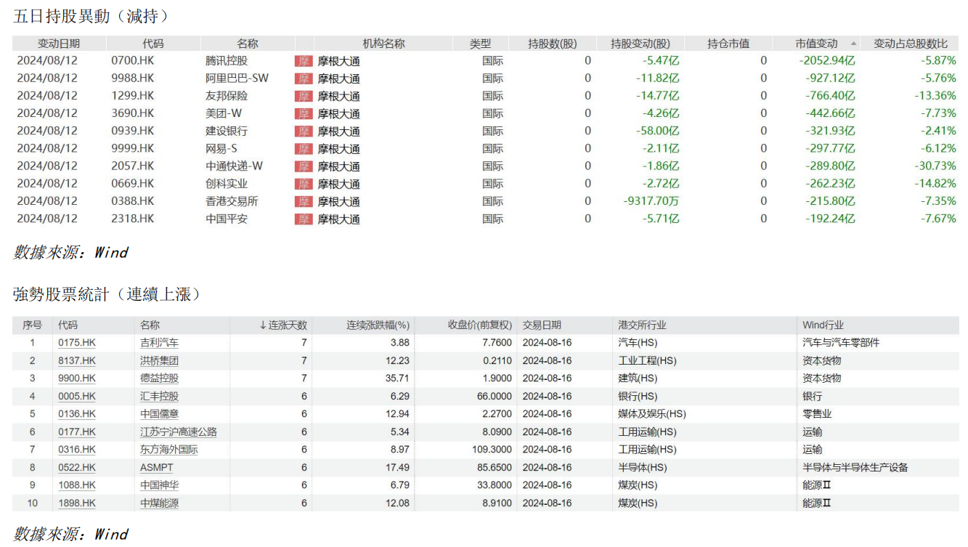The width and height of the screenshot is (968, 547).
Task: Click the 收盘价(前复权) column header
Action: [x=479, y=325]
